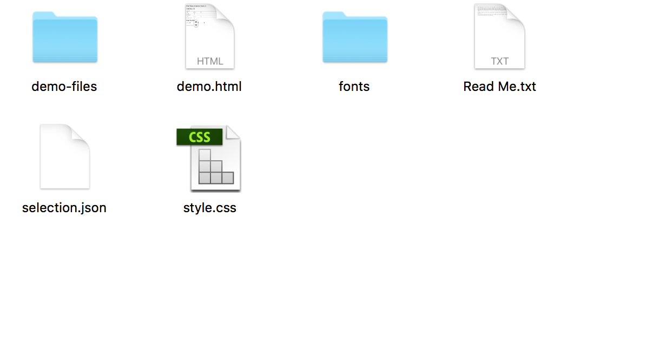This screenshot has width=672, height=341.
Task: Click the 'style.css' file name
Action: click(210, 208)
